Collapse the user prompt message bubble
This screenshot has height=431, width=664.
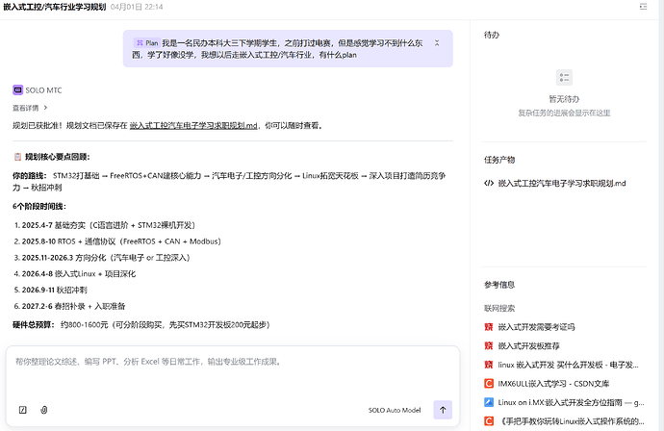click(x=437, y=43)
